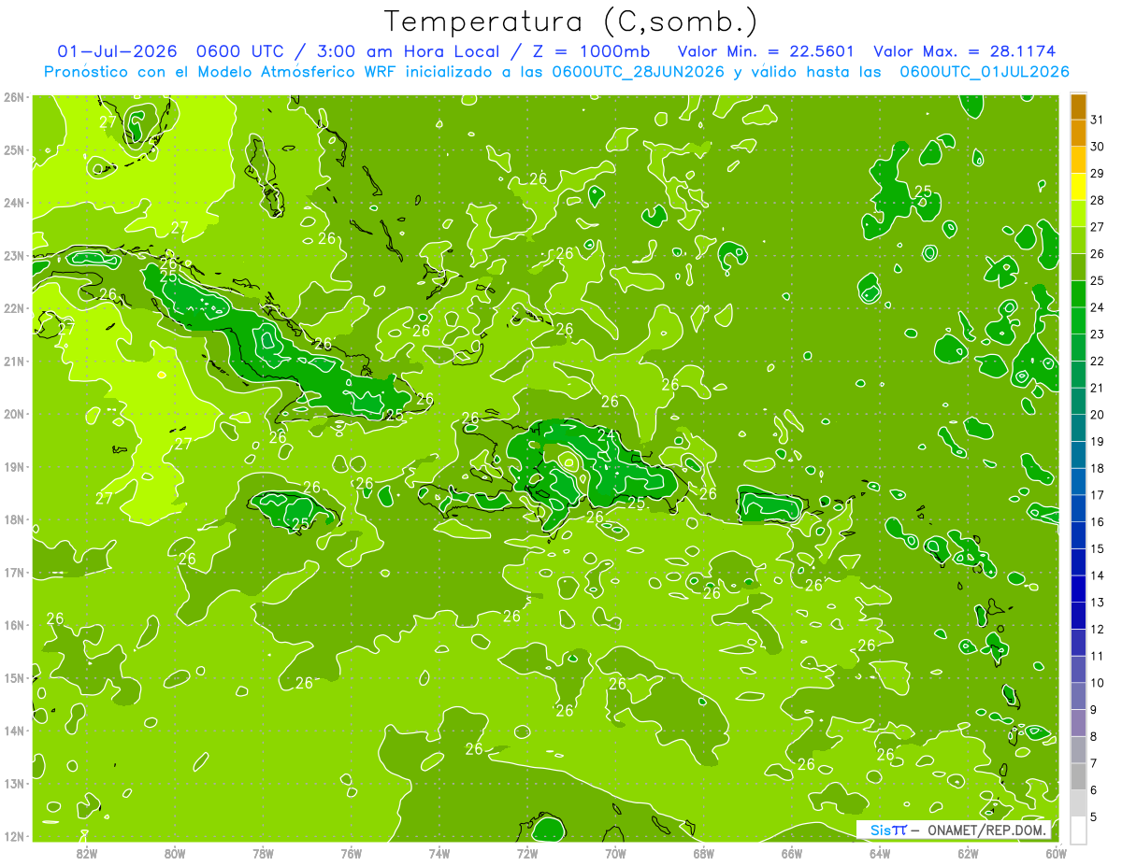Click the '11' value in color legend
The width and height of the screenshot is (1122, 866).
1097,657
